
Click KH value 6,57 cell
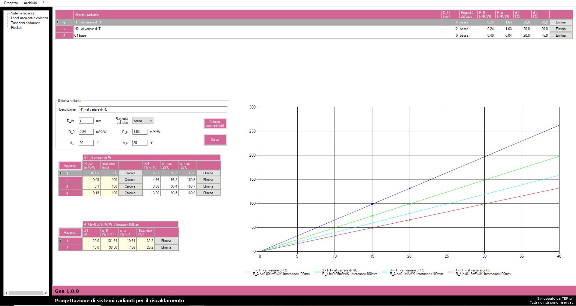pyautogui.click(x=152, y=173)
